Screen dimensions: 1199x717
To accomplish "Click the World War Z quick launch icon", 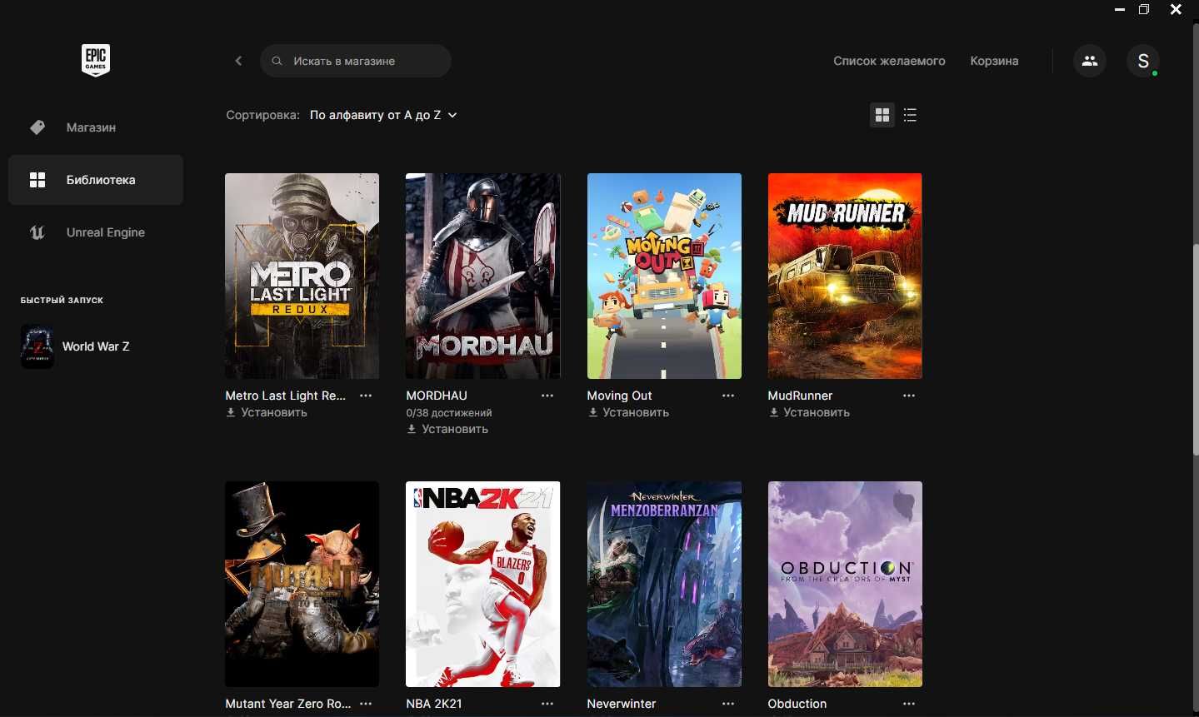I will click(37, 346).
